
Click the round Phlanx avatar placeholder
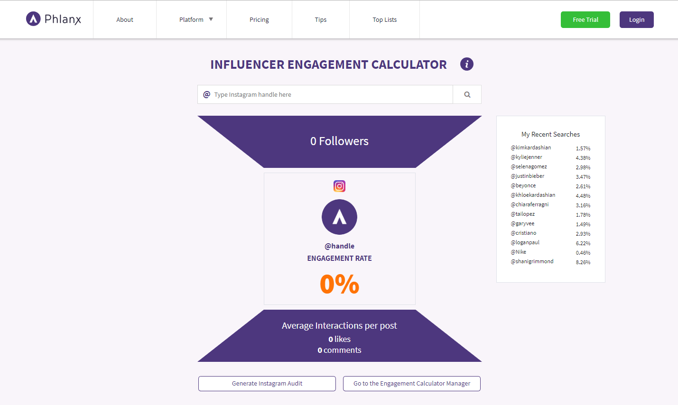pos(339,217)
